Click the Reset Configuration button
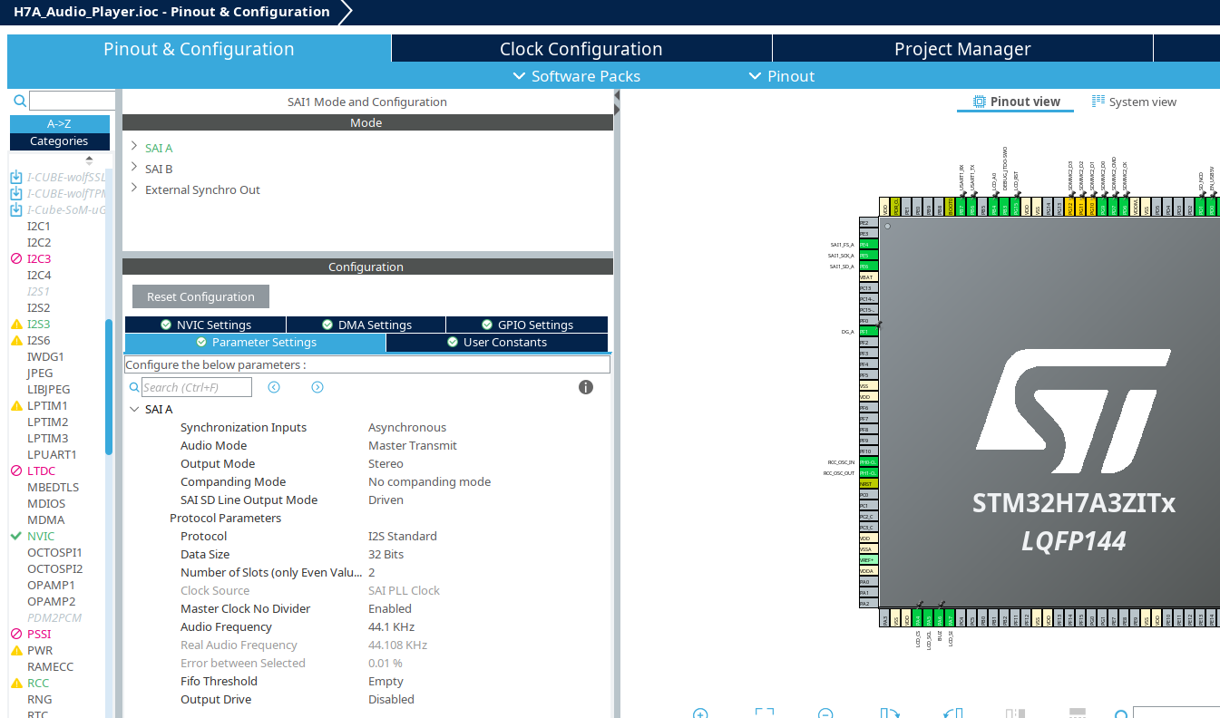This screenshot has height=718, width=1220. (x=200, y=296)
